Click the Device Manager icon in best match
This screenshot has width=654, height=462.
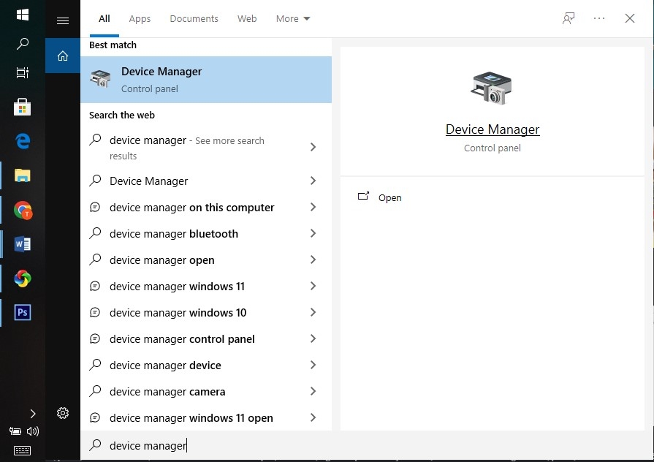pyautogui.click(x=101, y=78)
